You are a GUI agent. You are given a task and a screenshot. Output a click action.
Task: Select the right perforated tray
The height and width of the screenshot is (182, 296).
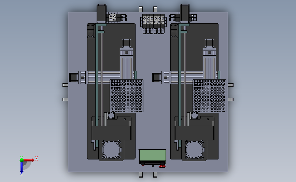pos(210,96)
